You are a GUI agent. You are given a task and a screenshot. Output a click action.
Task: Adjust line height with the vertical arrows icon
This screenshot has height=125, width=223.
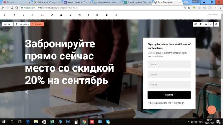(x=89, y=15)
